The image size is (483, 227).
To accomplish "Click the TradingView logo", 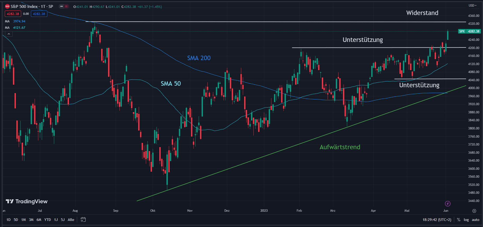I will tap(27, 201).
